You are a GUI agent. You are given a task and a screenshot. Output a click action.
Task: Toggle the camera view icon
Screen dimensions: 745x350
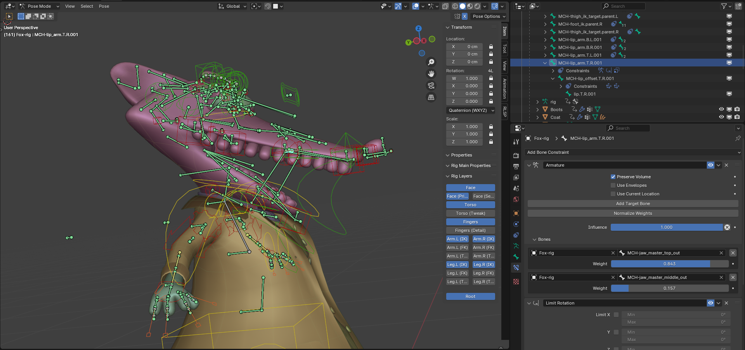coord(431,85)
